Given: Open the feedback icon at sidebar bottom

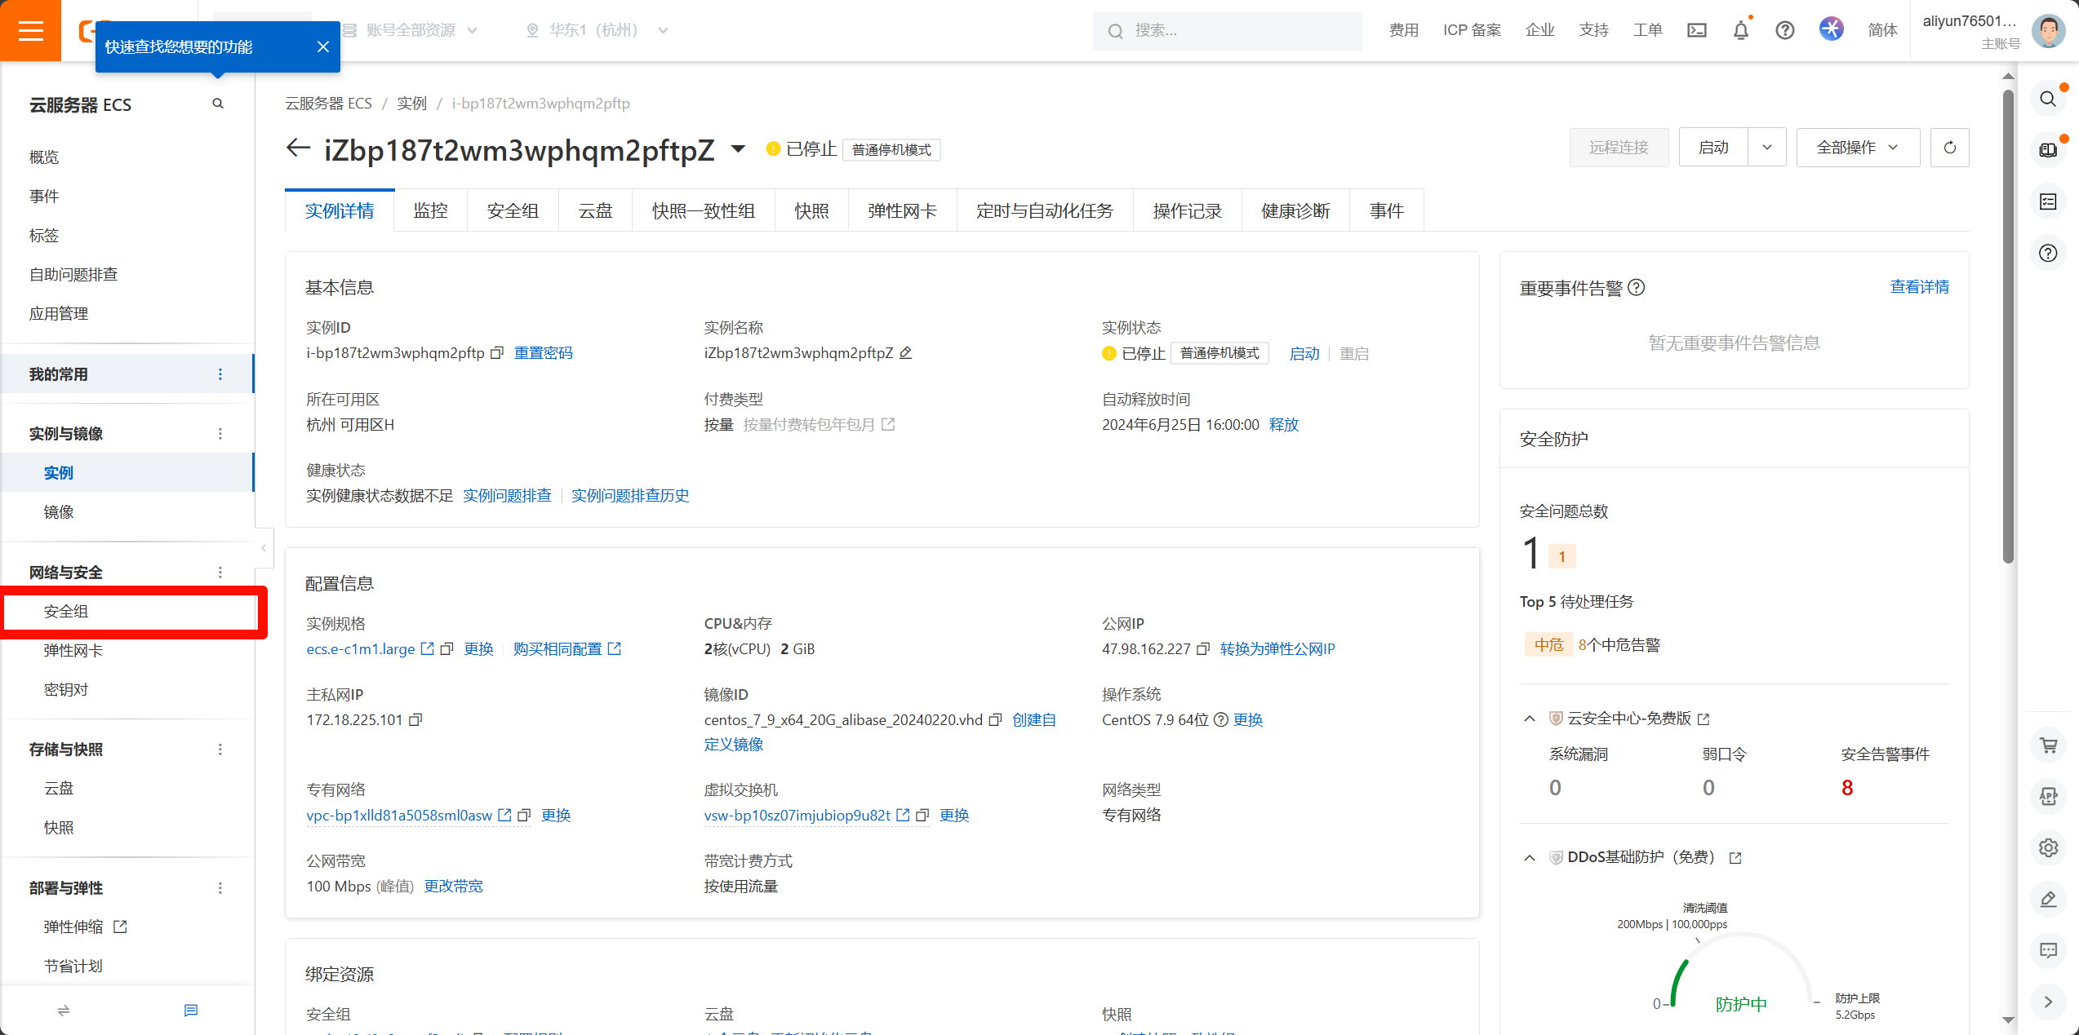Looking at the screenshot, I should click(x=191, y=1011).
